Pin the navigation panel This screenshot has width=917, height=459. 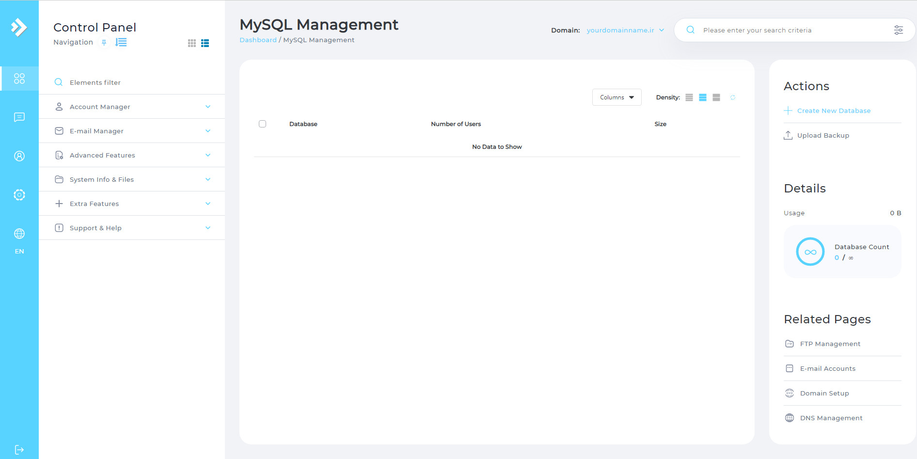click(104, 43)
